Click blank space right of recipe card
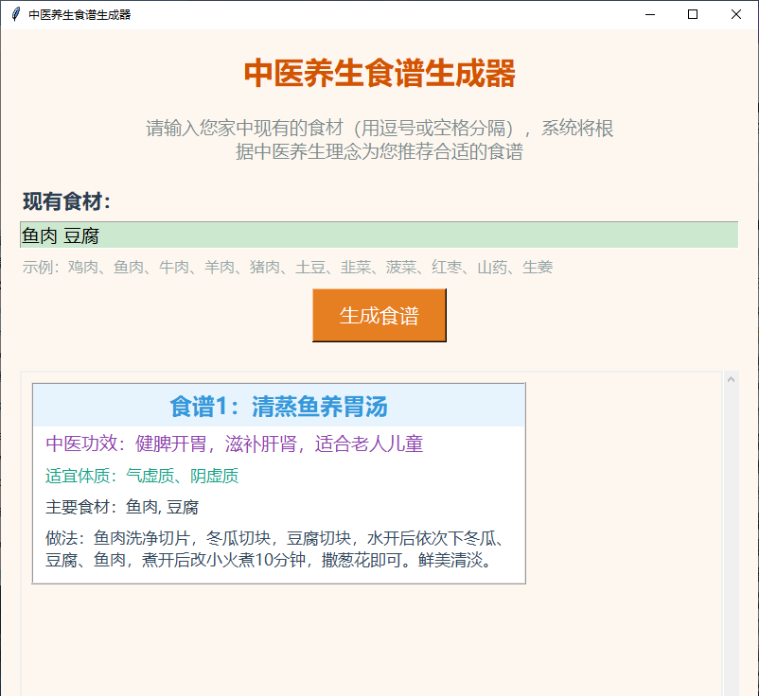This screenshot has height=696, width=759. tap(623, 482)
